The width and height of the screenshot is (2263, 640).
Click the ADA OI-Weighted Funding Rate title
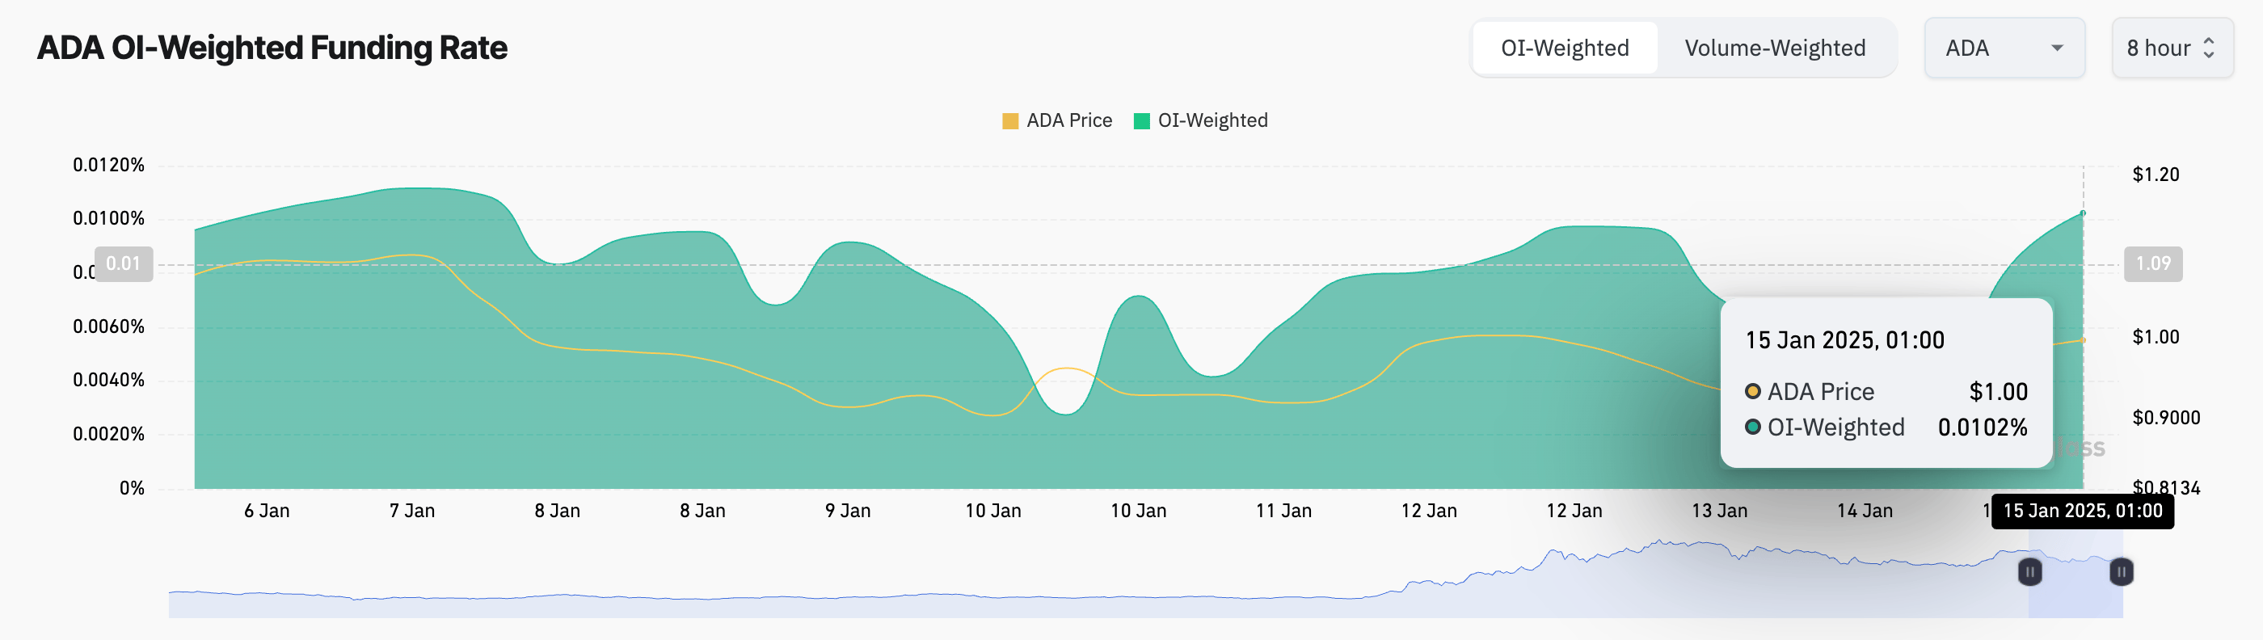[272, 48]
